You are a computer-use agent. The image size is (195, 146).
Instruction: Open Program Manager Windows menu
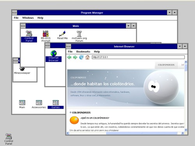pyautogui.click(x=28, y=18)
